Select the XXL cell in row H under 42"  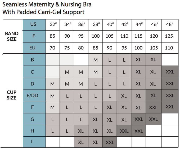(x=124, y=131)
